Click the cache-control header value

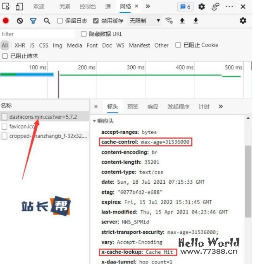pos(165,142)
